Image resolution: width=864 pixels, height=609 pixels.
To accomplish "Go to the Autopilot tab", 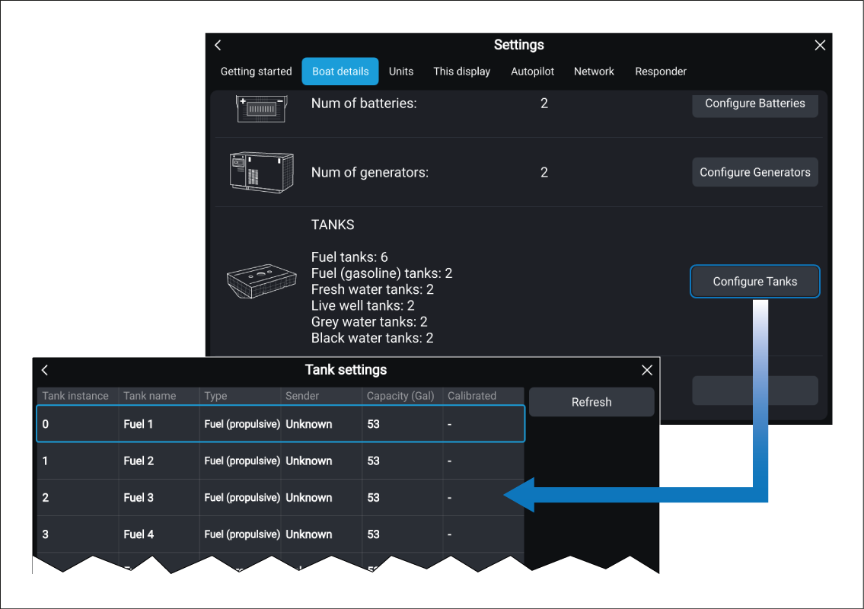I will (x=532, y=72).
